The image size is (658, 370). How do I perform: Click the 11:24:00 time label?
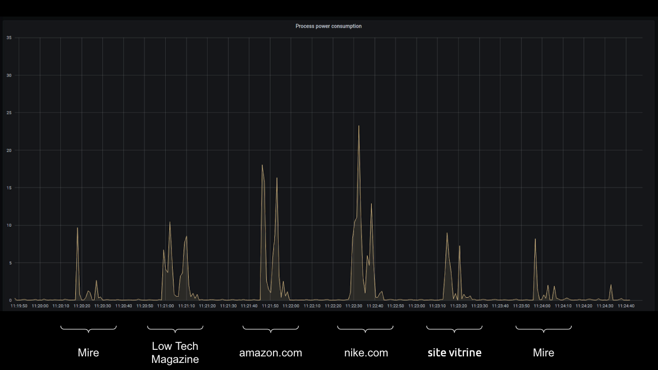pyautogui.click(x=542, y=305)
